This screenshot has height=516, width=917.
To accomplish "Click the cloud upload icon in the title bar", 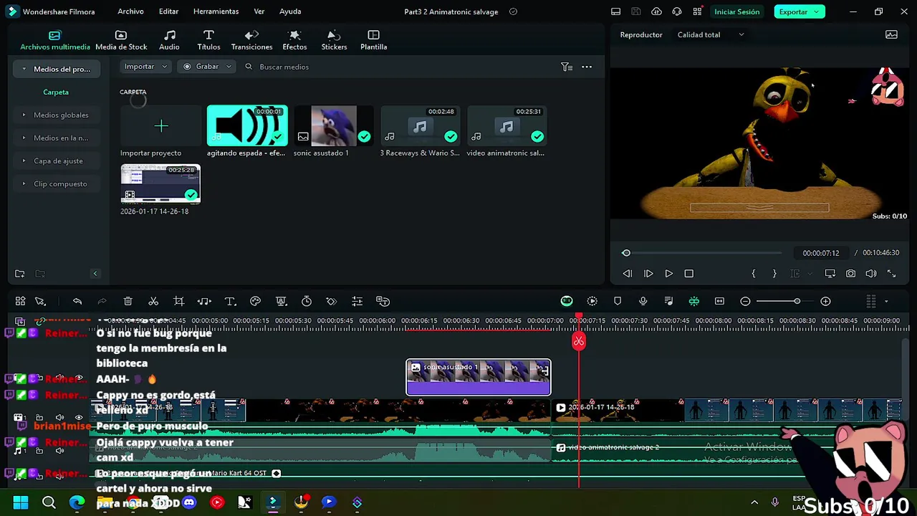I will tap(656, 11).
